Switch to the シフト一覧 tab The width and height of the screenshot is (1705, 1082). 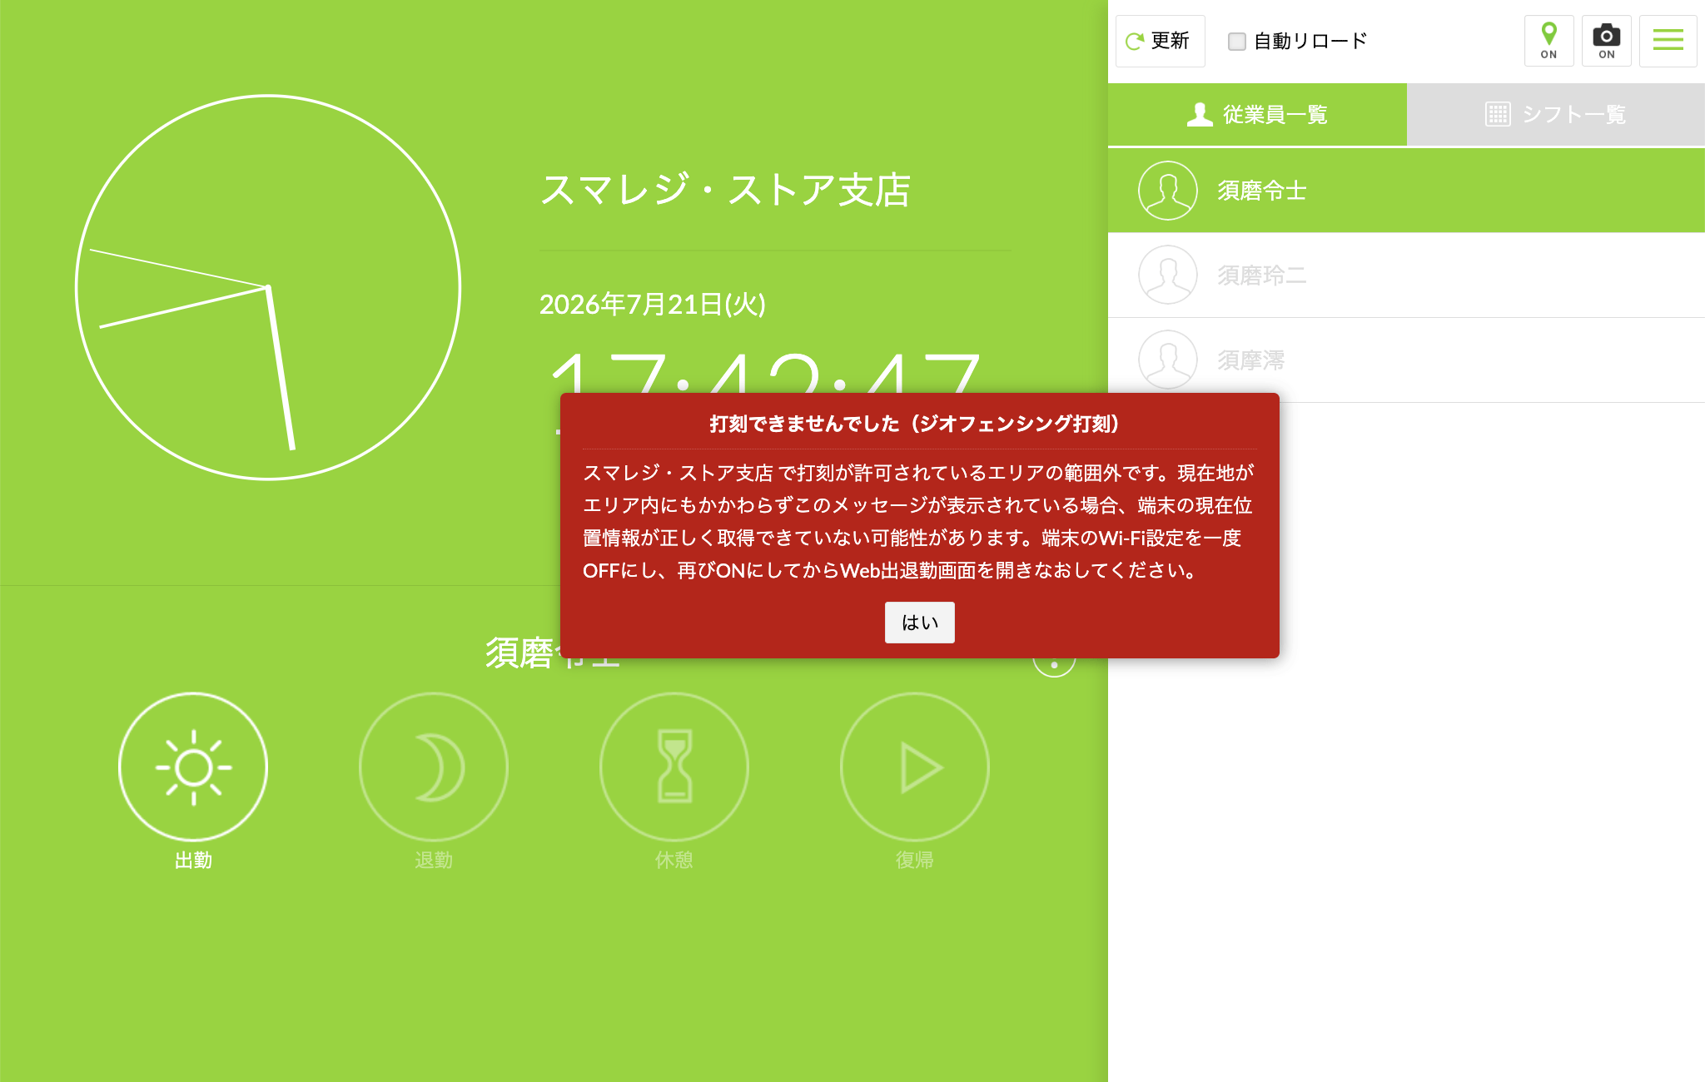(x=1556, y=114)
